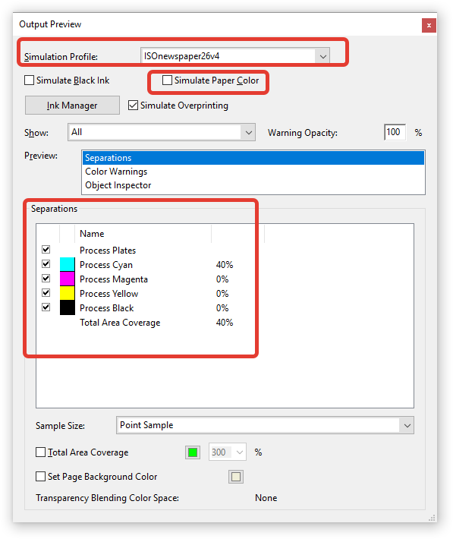Image resolution: width=453 pixels, height=539 pixels.
Task: Click the 40% Process Cyan value
Action: (225, 265)
